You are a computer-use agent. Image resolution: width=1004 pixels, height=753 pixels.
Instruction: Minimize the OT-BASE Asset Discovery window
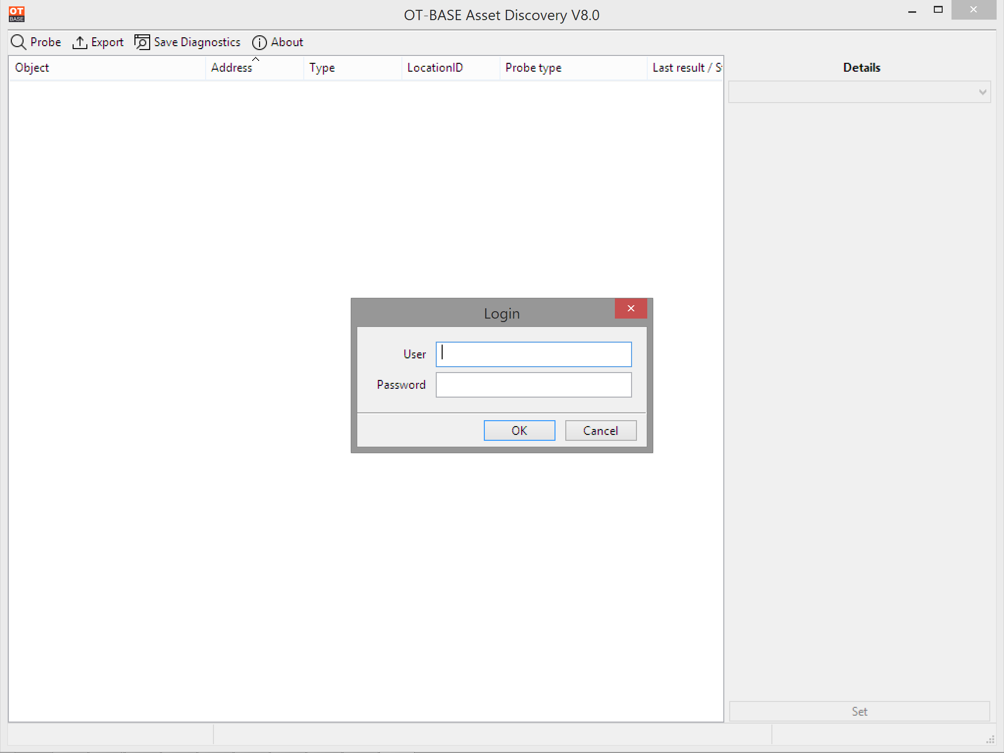click(912, 10)
